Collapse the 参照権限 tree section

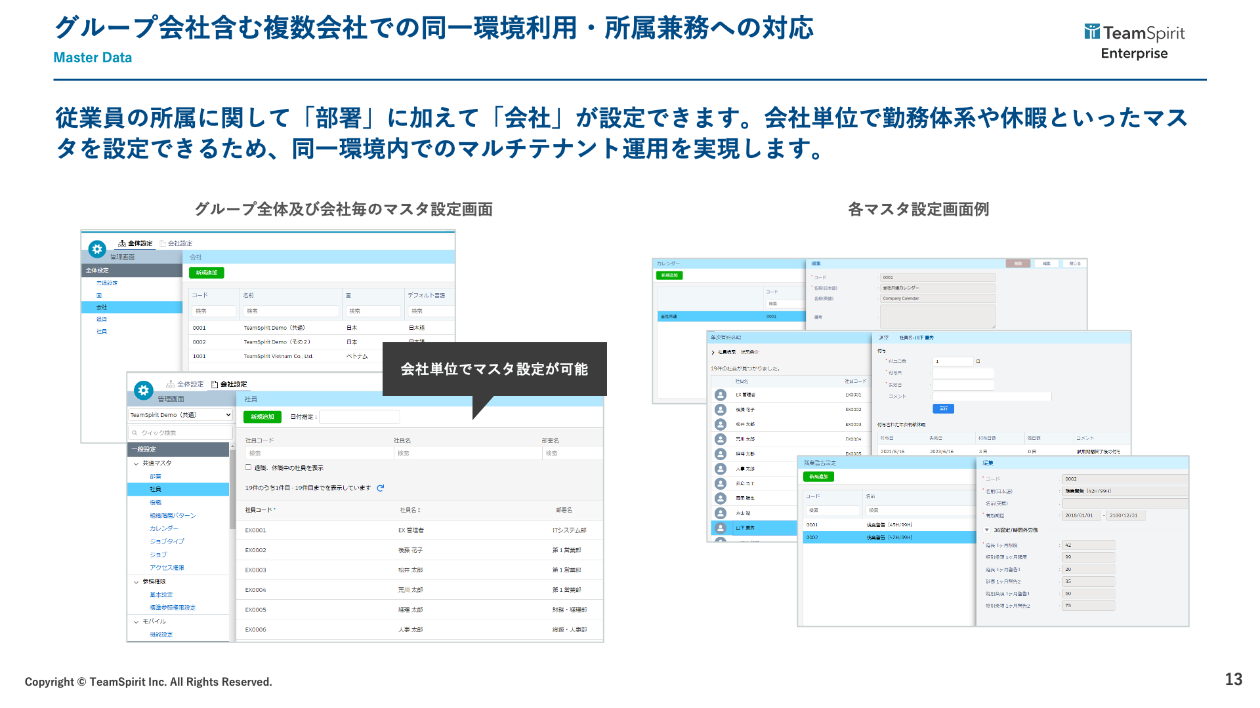[136, 582]
